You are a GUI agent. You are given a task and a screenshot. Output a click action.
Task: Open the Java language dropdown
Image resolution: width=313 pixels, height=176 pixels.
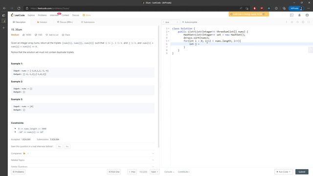tap(171, 22)
